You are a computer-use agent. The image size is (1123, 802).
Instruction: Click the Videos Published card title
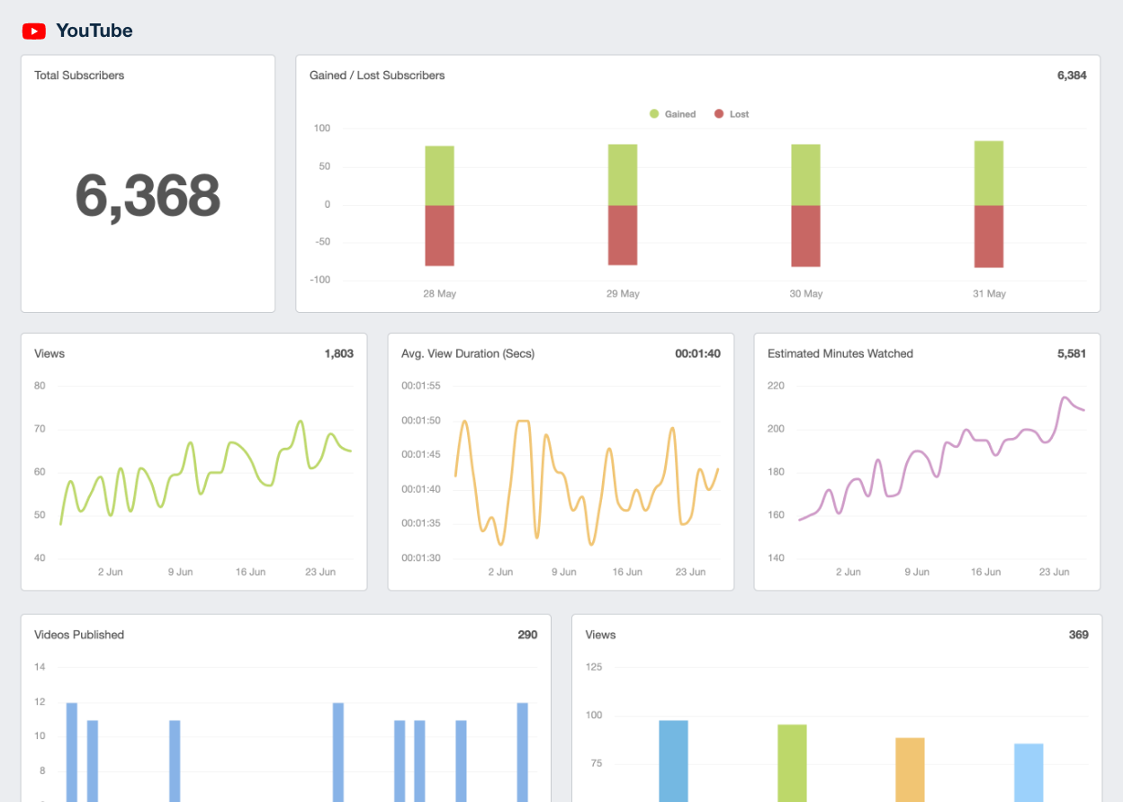pyautogui.click(x=79, y=635)
